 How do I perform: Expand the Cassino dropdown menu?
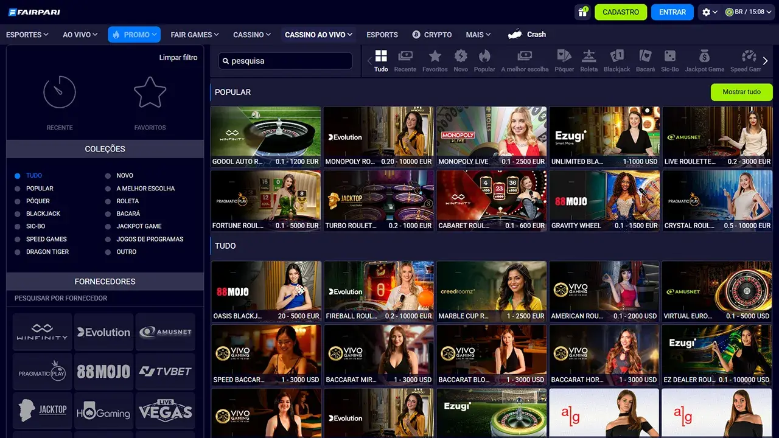252,35
